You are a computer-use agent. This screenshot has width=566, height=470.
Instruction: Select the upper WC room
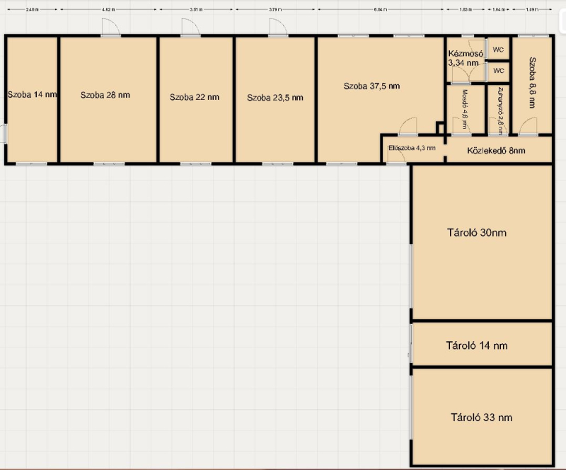(499, 50)
